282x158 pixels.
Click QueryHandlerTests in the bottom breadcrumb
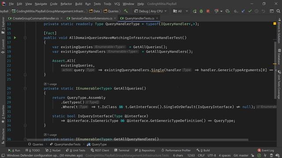(65, 144)
